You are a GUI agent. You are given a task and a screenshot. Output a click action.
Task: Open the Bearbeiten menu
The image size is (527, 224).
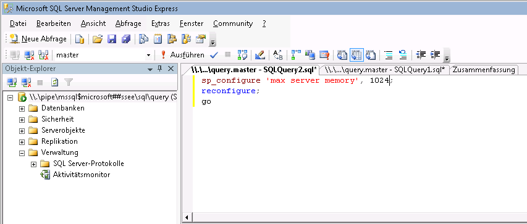(x=54, y=23)
